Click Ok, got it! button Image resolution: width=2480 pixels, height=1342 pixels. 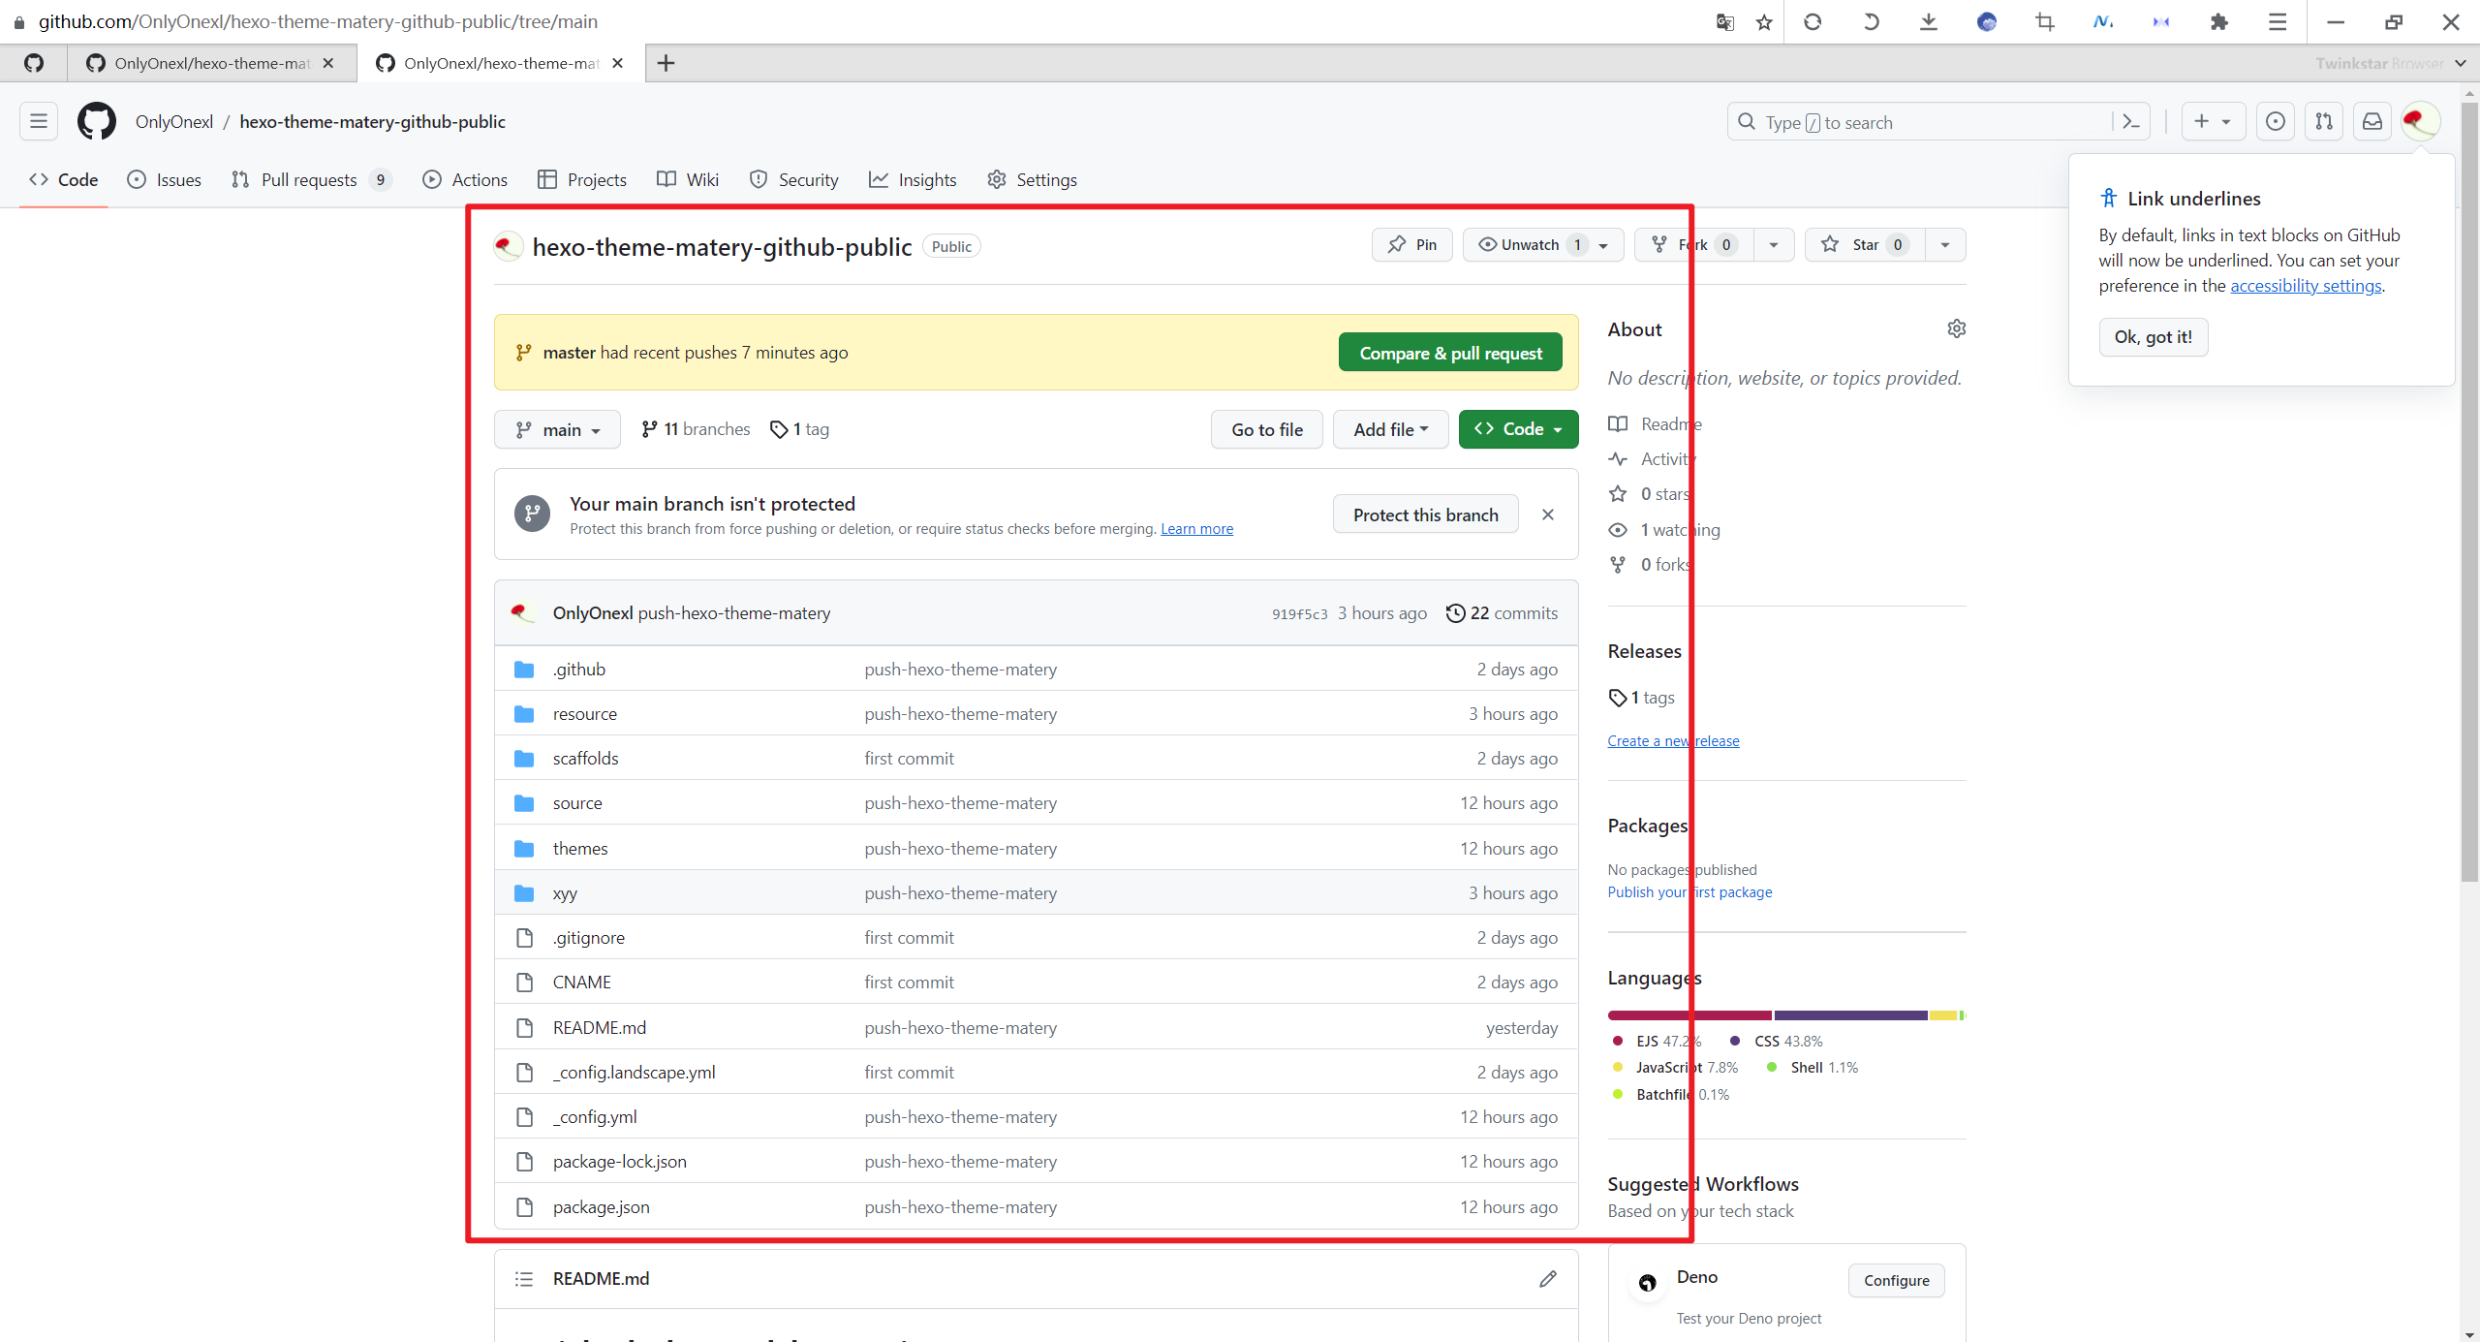(x=2154, y=337)
